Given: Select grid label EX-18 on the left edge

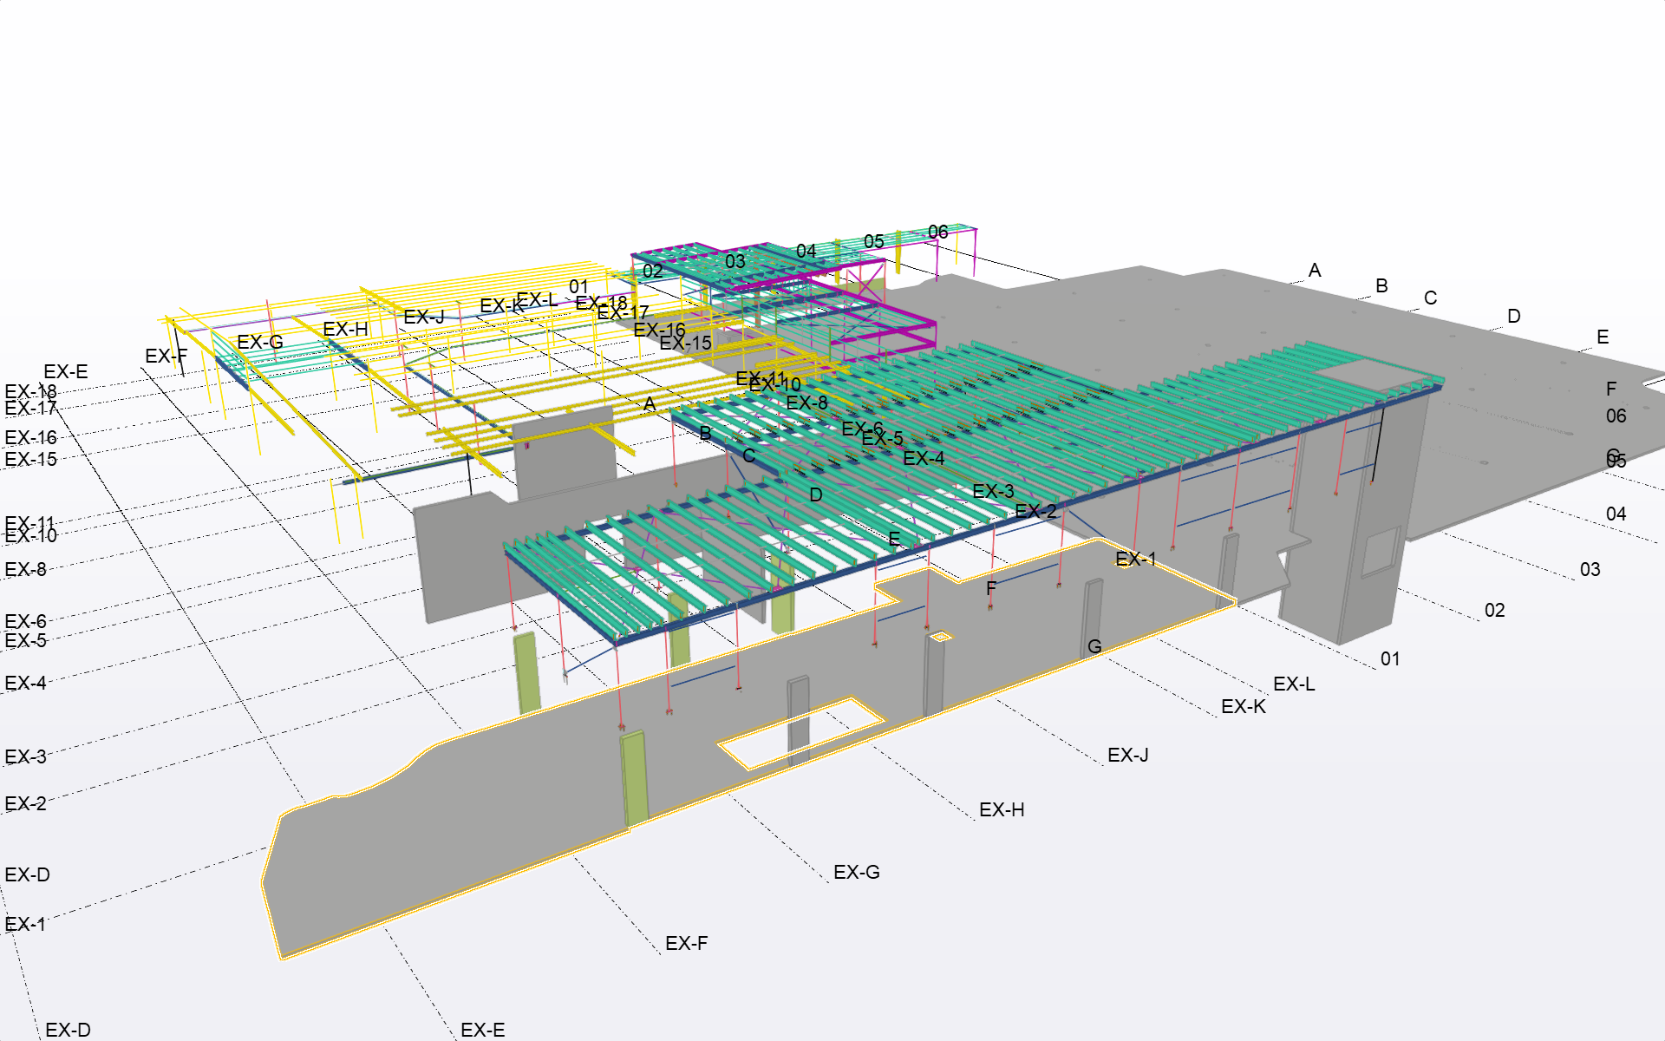Looking at the screenshot, I should click(x=31, y=392).
